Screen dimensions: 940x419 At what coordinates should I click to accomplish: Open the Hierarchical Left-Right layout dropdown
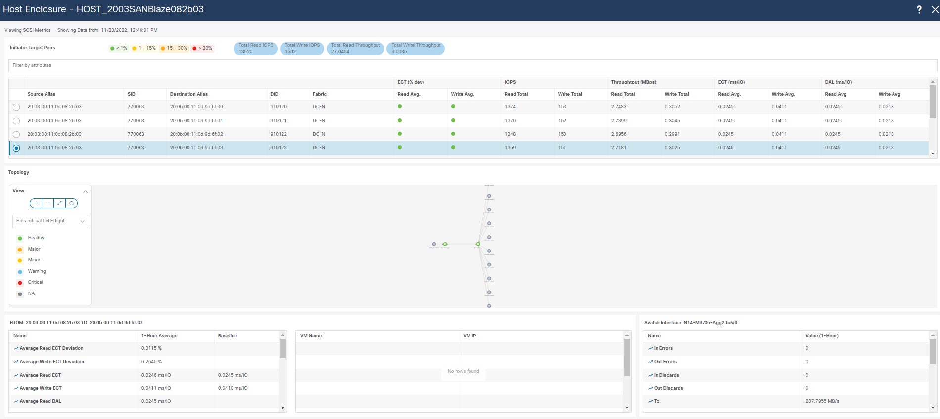50,221
